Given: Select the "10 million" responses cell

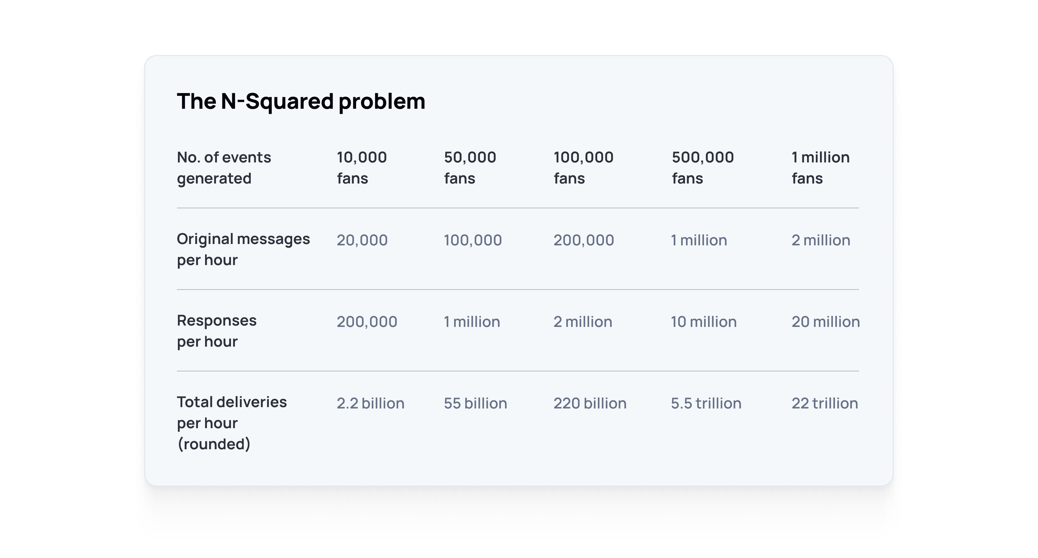Looking at the screenshot, I should pos(704,322).
